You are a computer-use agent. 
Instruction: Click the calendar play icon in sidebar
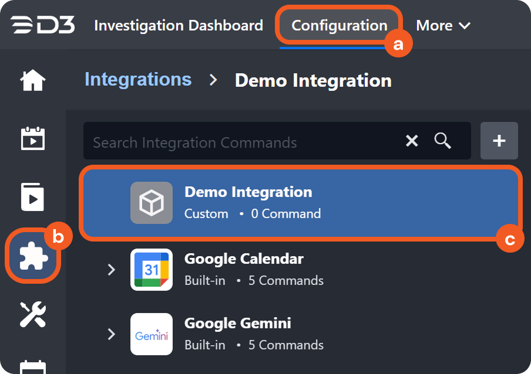click(33, 139)
